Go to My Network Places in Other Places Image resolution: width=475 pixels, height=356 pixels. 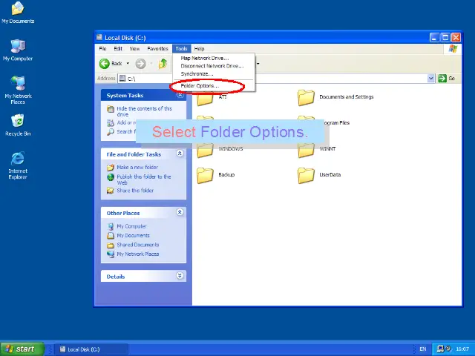138,254
